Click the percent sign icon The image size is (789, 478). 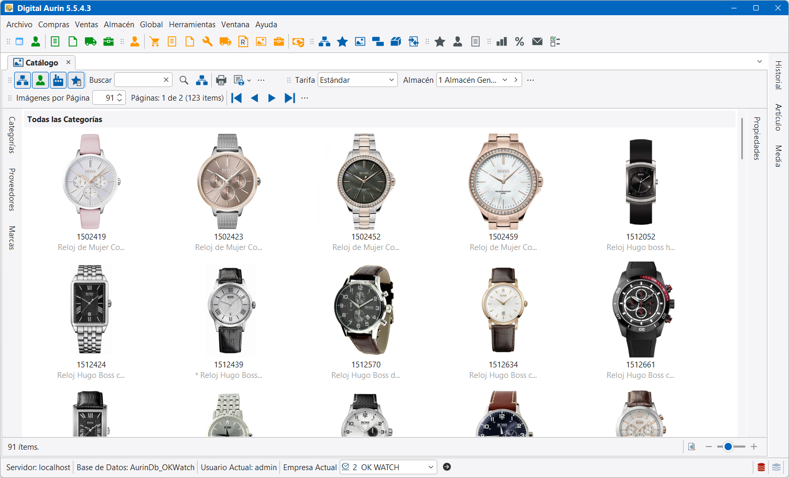[x=520, y=41]
